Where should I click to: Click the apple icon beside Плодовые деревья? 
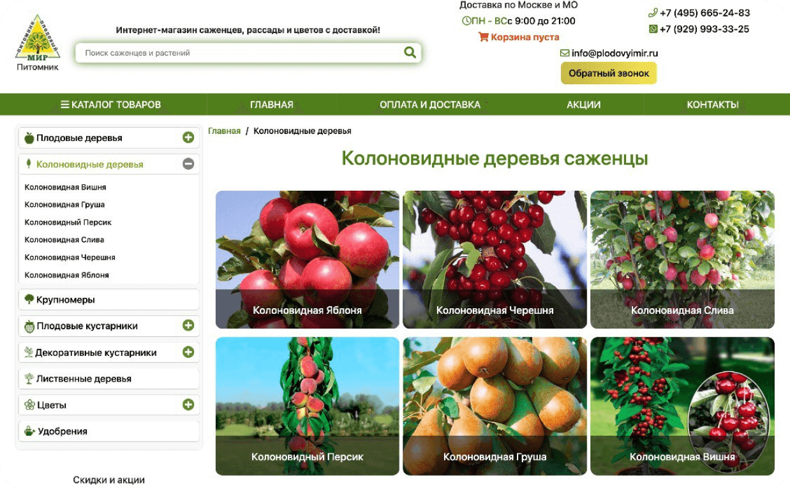coord(29,138)
